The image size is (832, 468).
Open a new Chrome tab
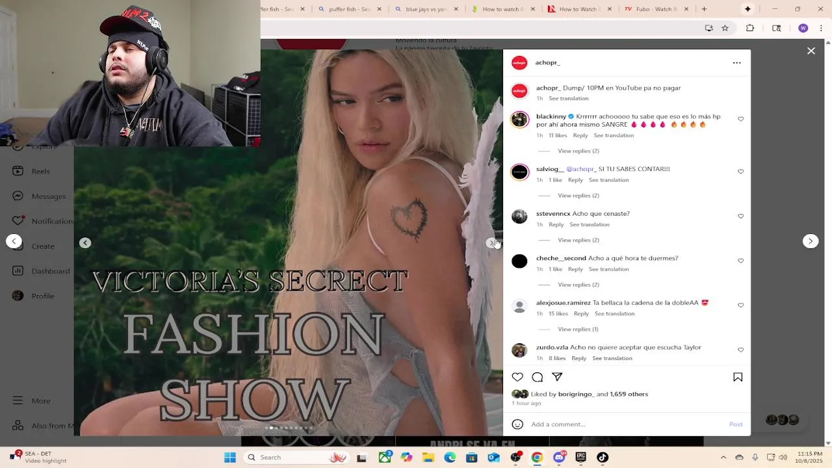pyautogui.click(x=704, y=9)
